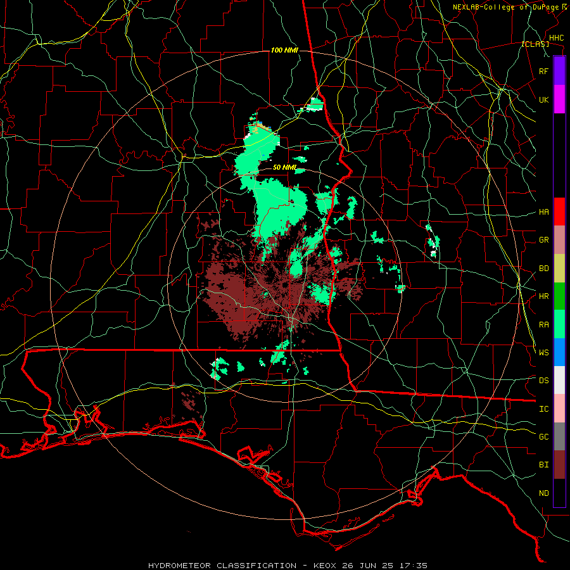Viewport: 570px width, 570px height.
Task: Select the GR dusty pink legend swatch
Action: (x=559, y=240)
